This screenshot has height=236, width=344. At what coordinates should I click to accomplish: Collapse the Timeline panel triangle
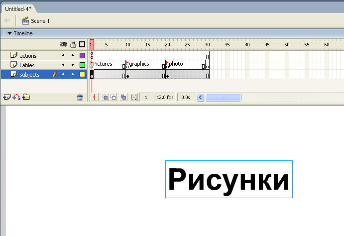(x=9, y=33)
